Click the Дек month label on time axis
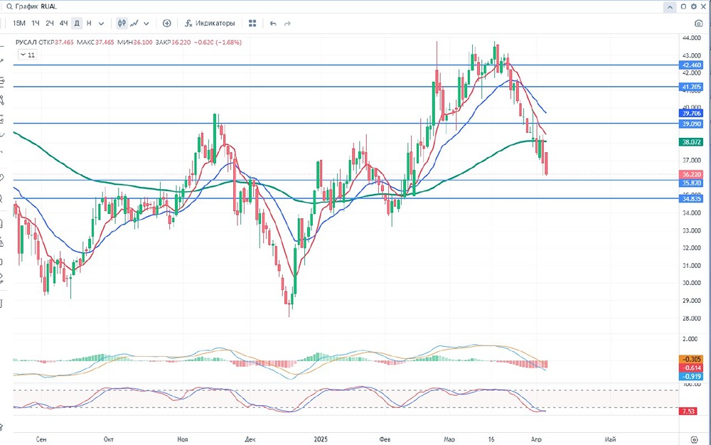The height and width of the screenshot is (445, 711). click(250, 439)
